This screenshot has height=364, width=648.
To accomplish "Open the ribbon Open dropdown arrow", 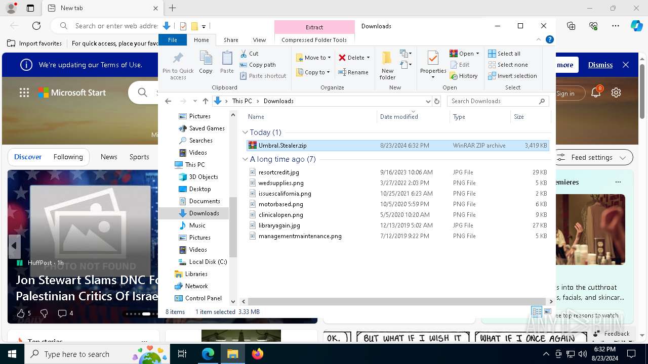I will point(477,54).
